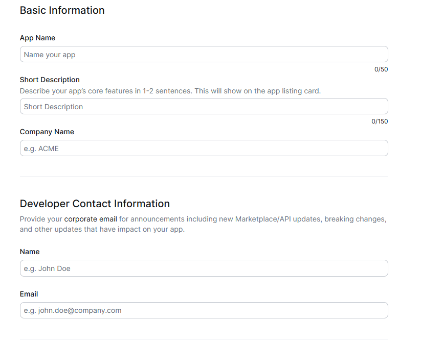Click the 'App Name' field label

[x=37, y=38]
